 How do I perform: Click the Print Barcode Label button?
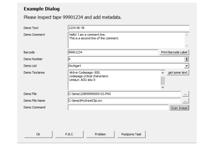pos(174,52)
